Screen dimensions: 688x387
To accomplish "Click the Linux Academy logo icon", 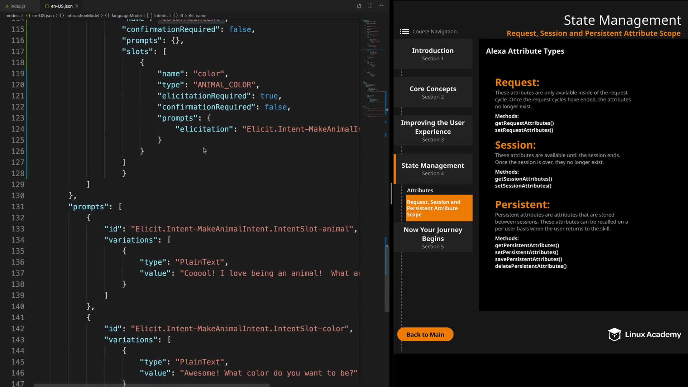I will coord(614,334).
